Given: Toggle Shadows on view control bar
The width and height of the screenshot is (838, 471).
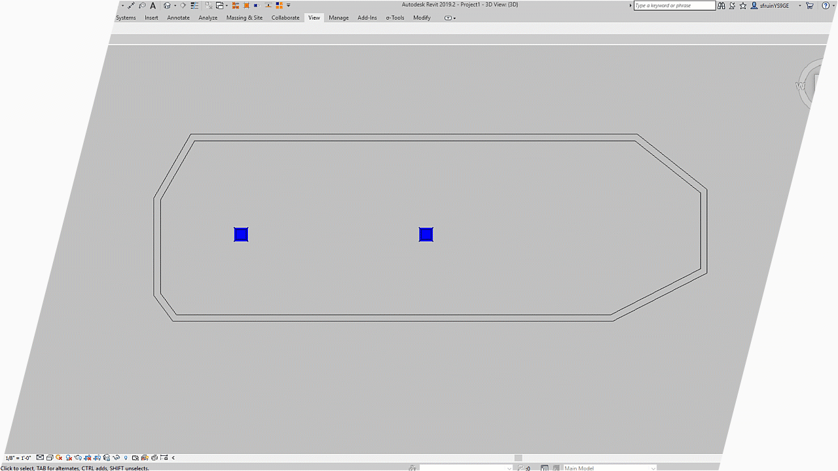Looking at the screenshot, I should click(x=69, y=458).
